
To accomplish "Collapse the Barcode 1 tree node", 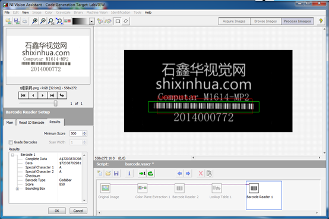I will click(x=12, y=155).
